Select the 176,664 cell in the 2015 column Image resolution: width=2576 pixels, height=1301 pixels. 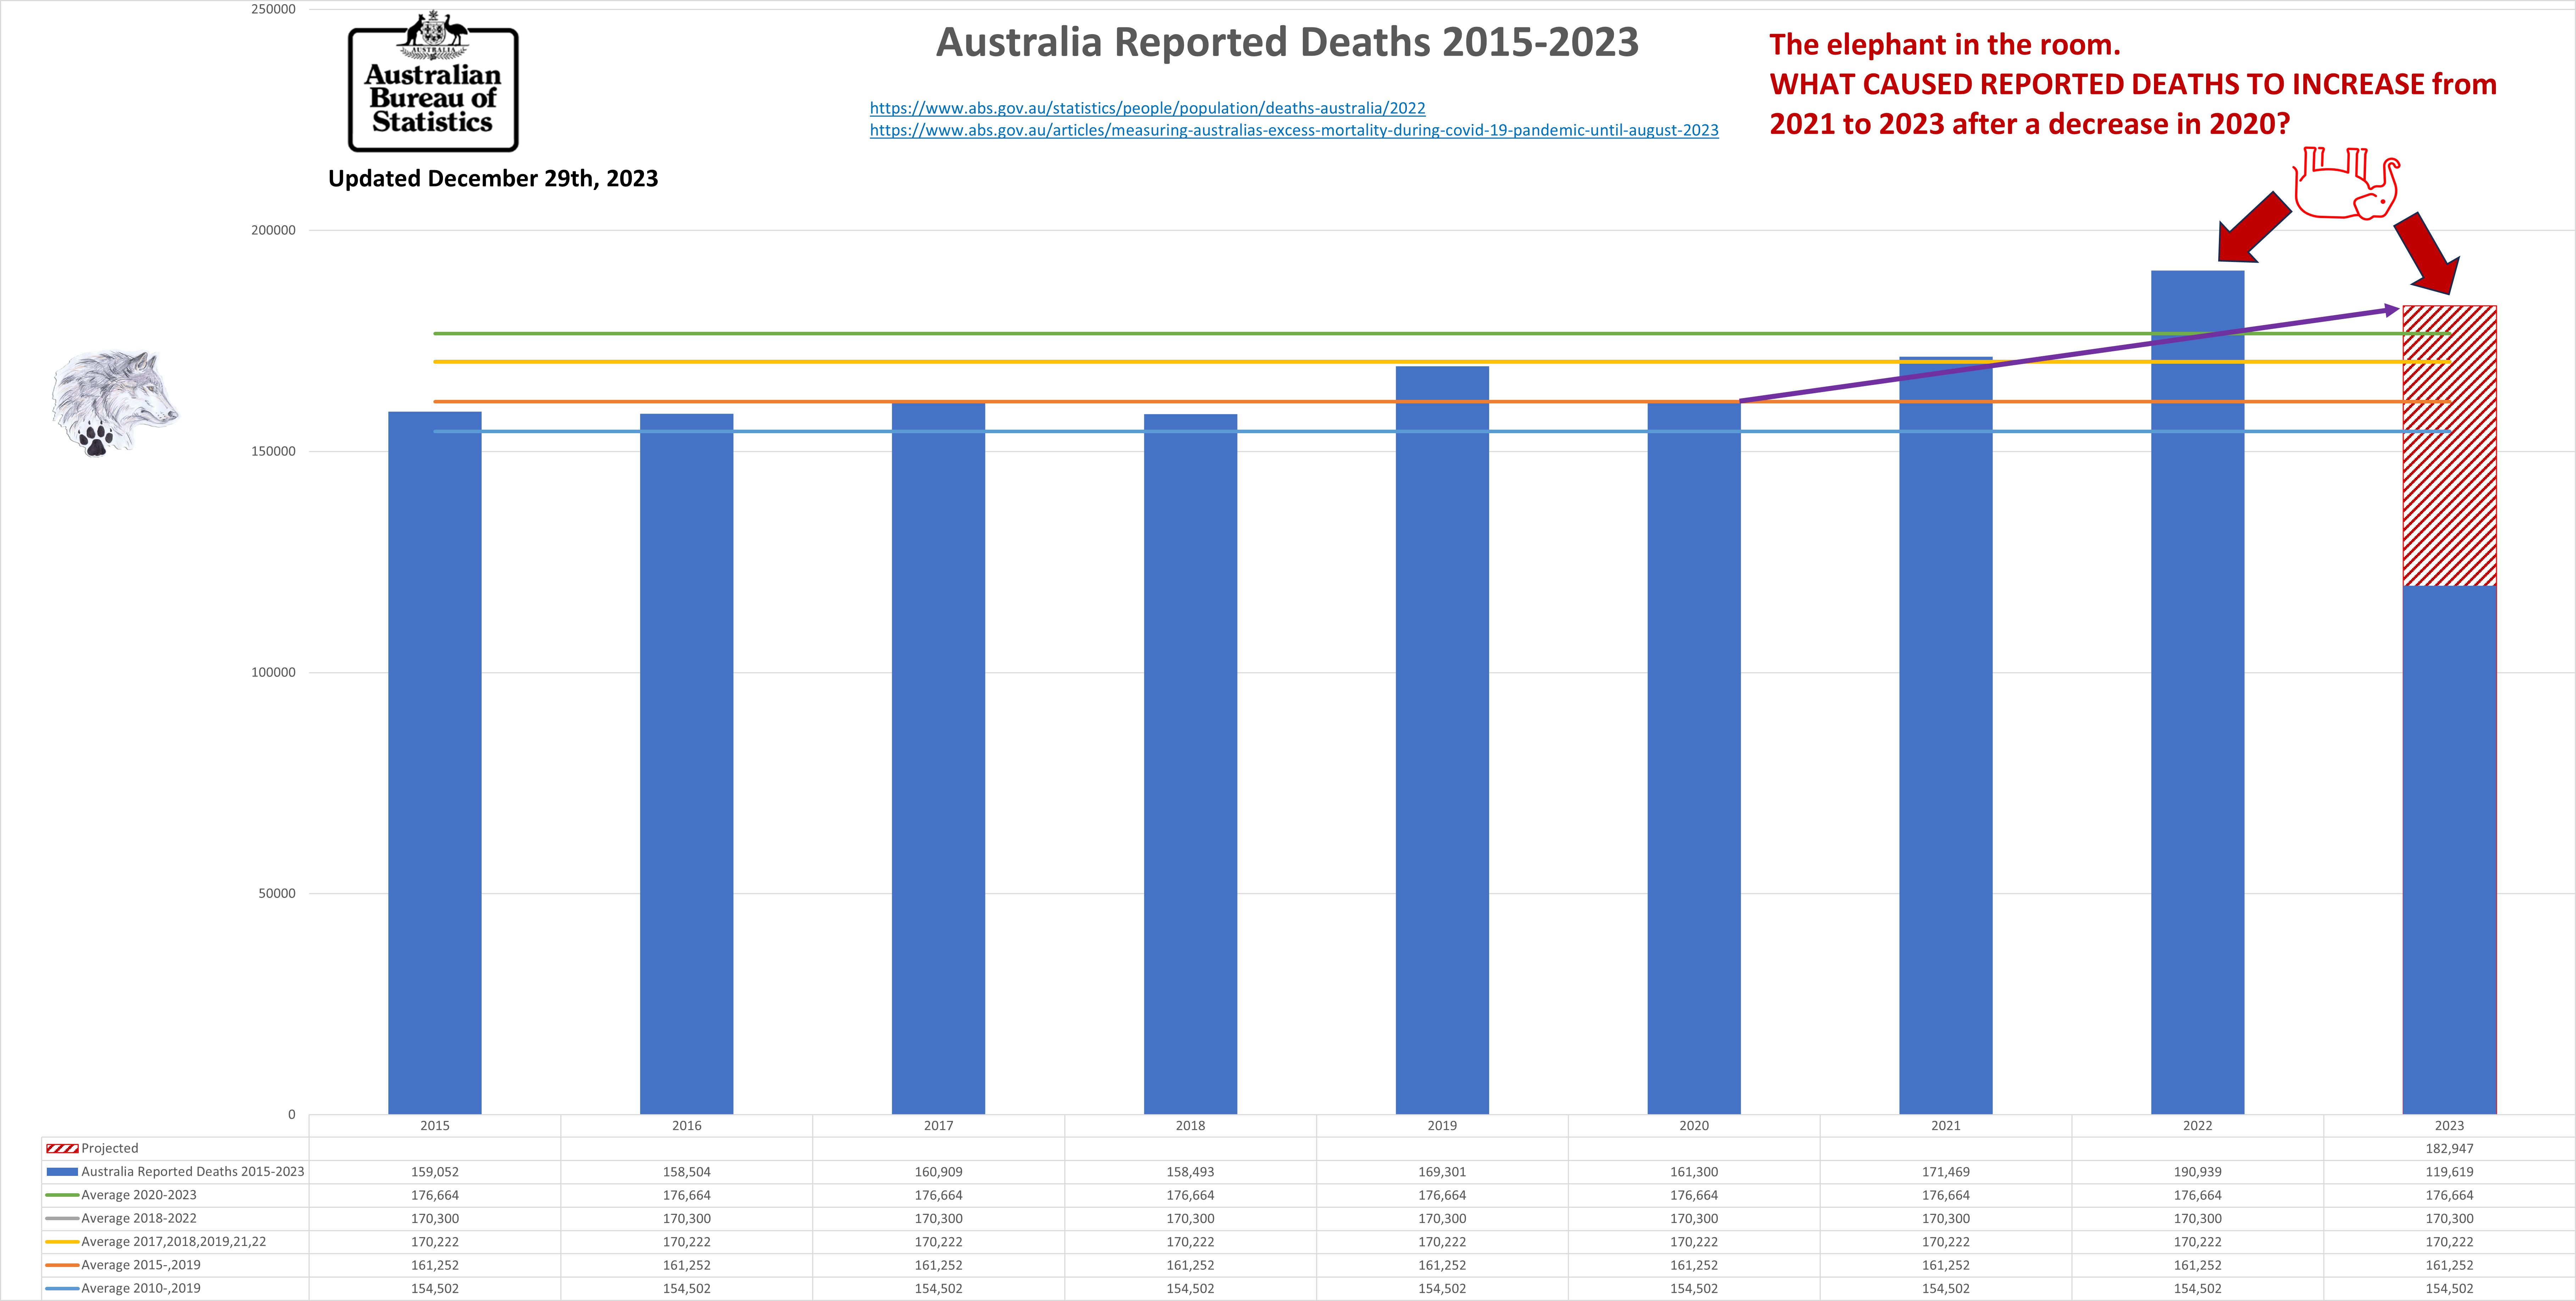(x=435, y=1195)
